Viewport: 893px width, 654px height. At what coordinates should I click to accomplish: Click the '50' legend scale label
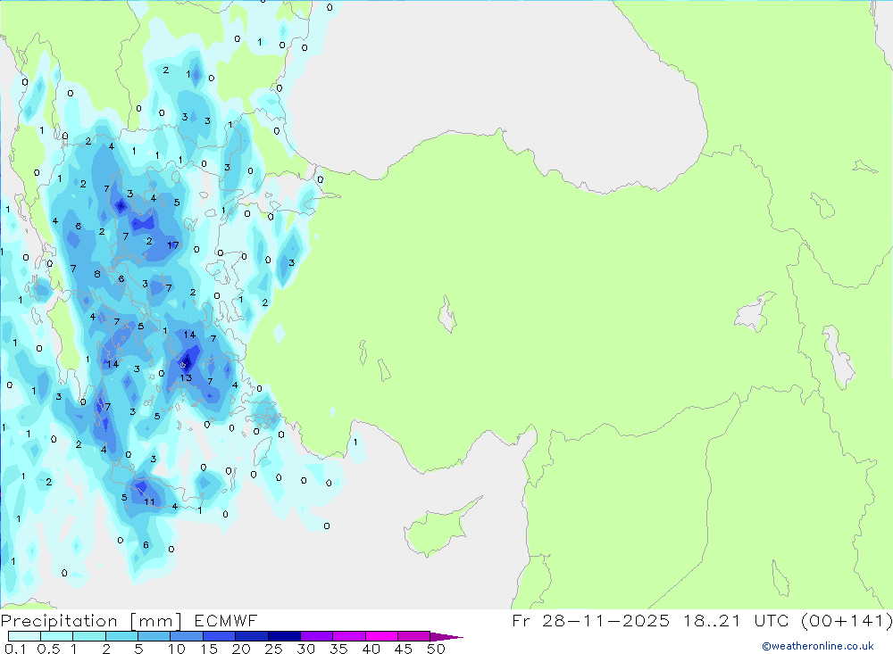pos(436,649)
